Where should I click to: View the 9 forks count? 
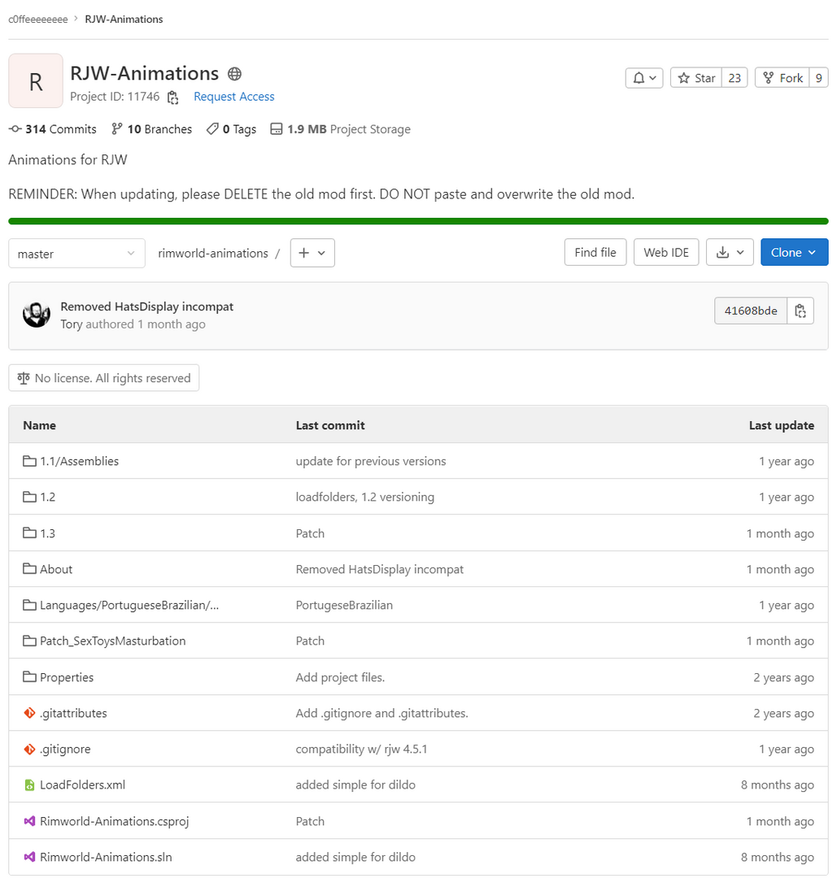pyautogui.click(x=818, y=78)
